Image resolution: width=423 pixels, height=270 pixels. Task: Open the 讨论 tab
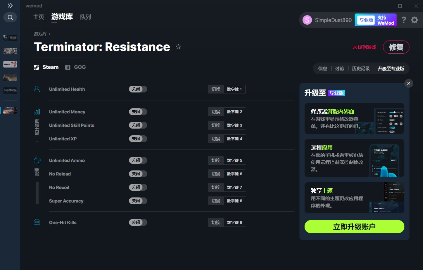(x=339, y=69)
